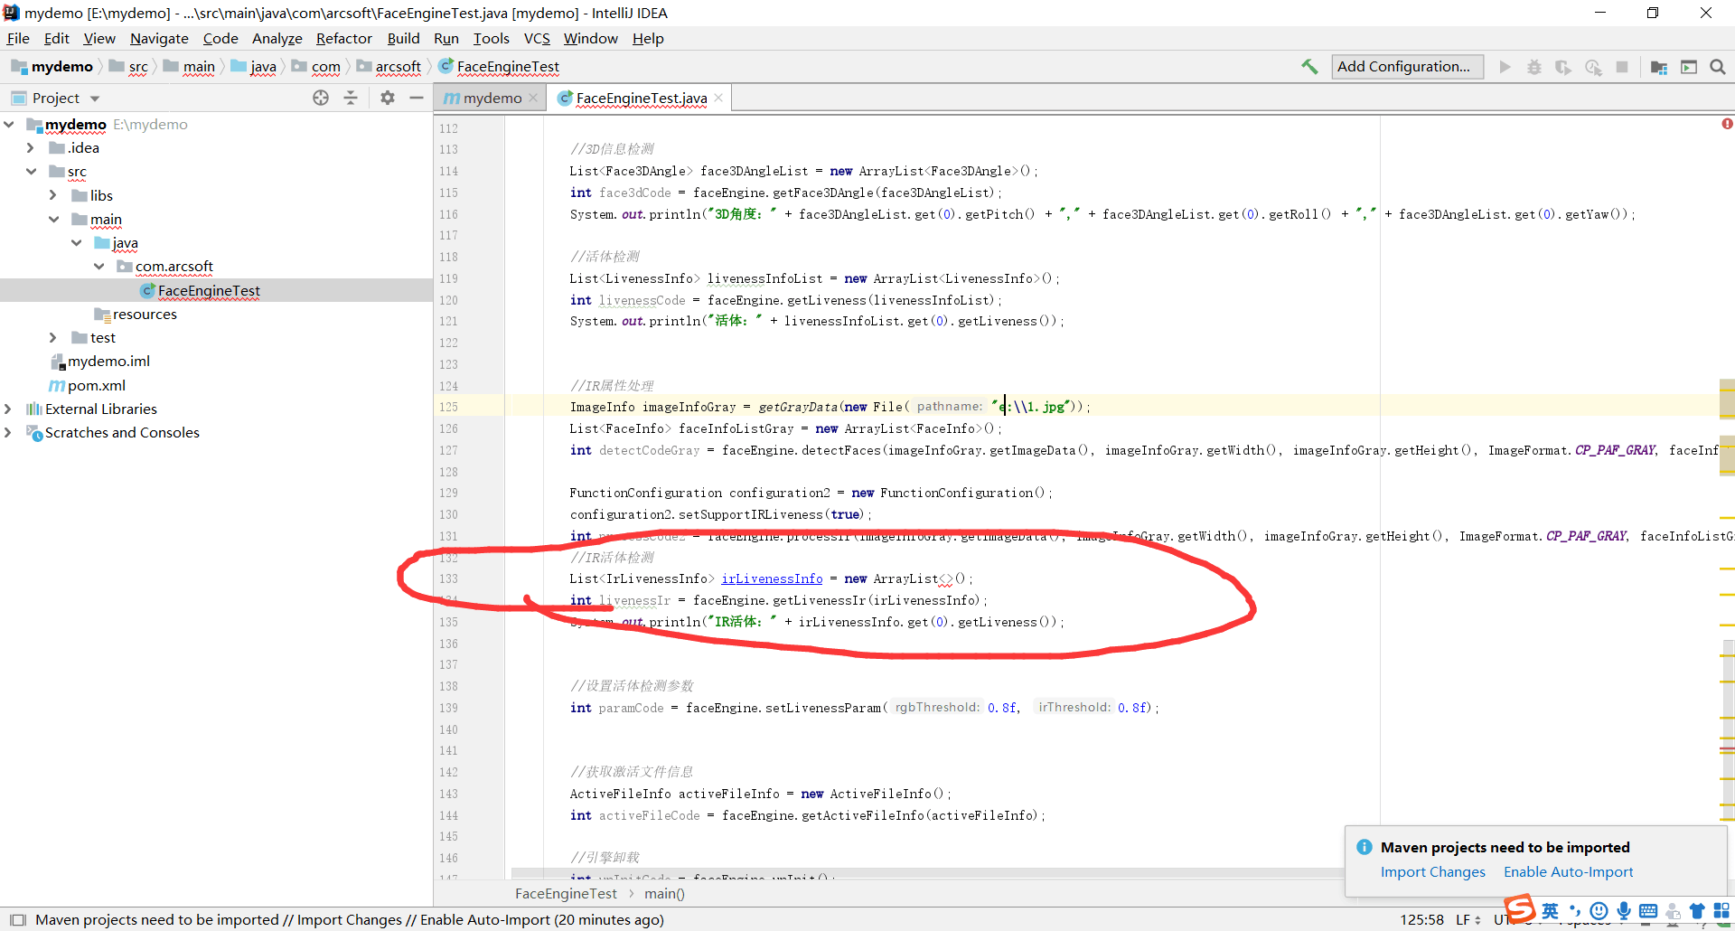Image resolution: width=1735 pixels, height=931 pixels.
Task: Hide the Project tool window minus icon
Action: pyautogui.click(x=417, y=98)
